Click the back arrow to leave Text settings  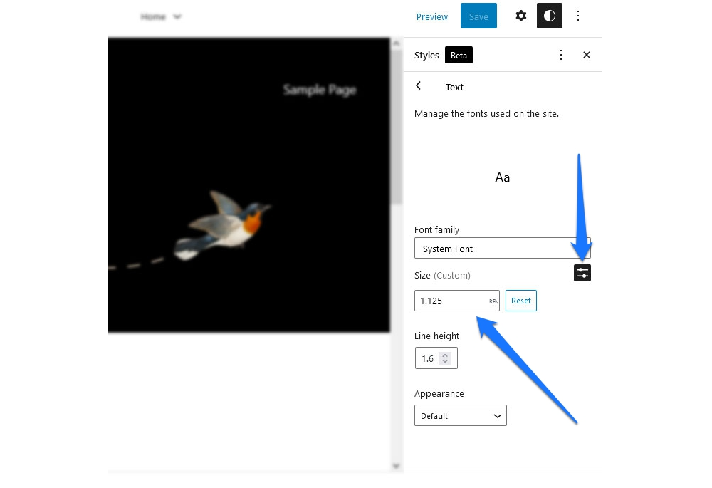pyautogui.click(x=418, y=86)
